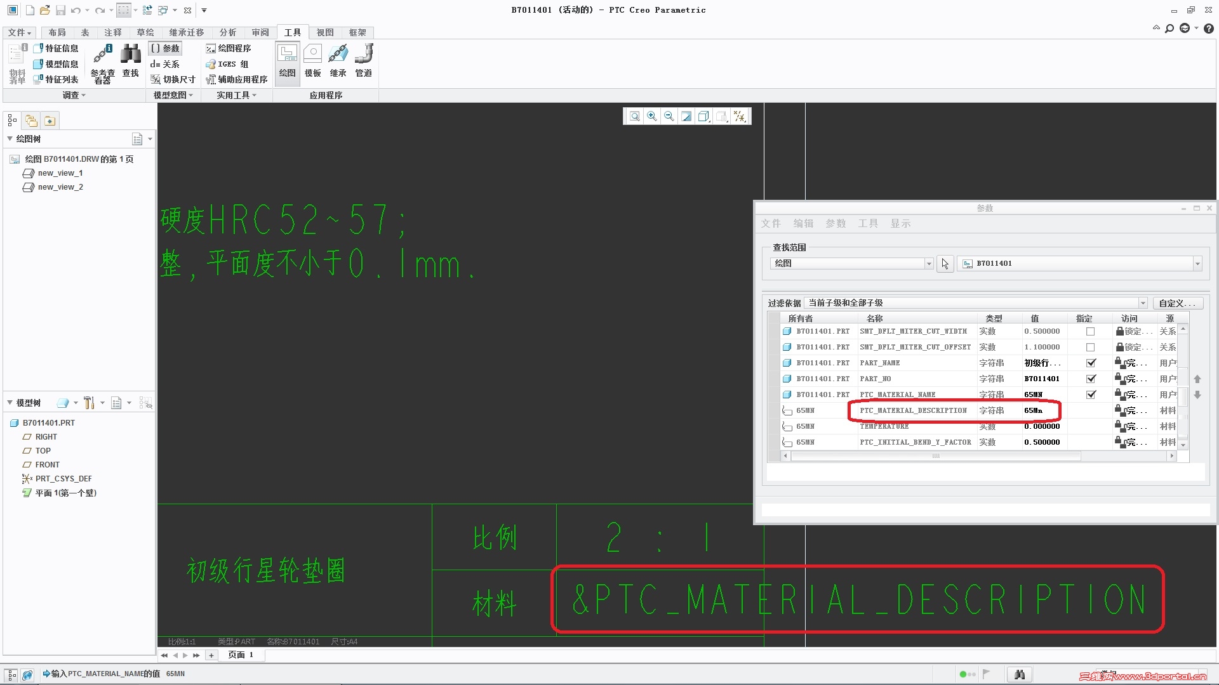Click the repaint icon in graphics toolbar
1219x685 pixels.
[686, 116]
